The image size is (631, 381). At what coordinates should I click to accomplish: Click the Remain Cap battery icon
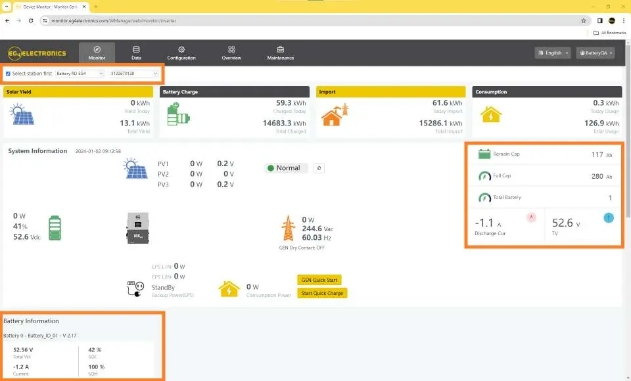(x=484, y=154)
